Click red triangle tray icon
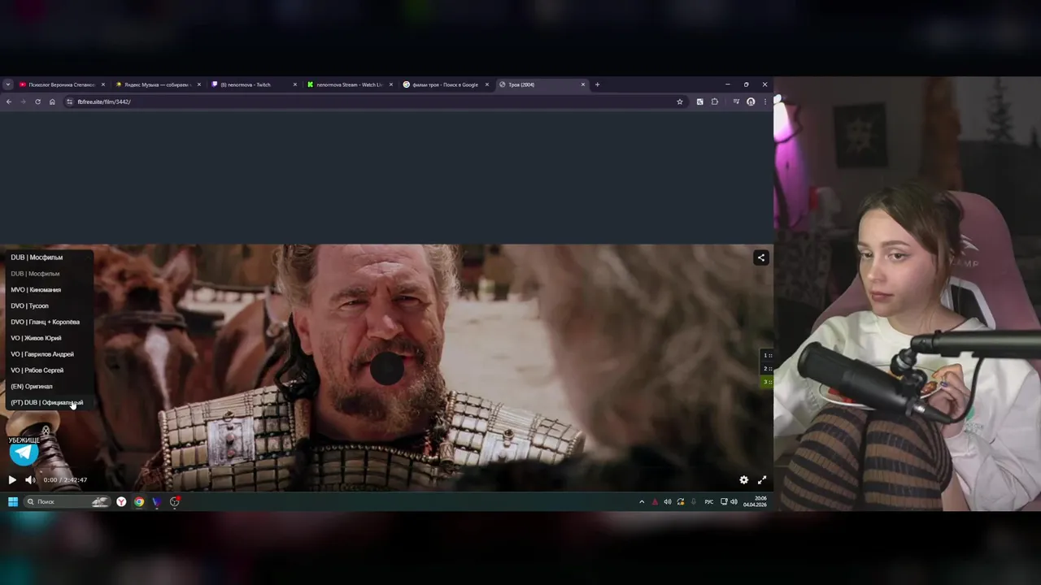The height and width of the screenshot is (585, 1041). coord(656,502)
